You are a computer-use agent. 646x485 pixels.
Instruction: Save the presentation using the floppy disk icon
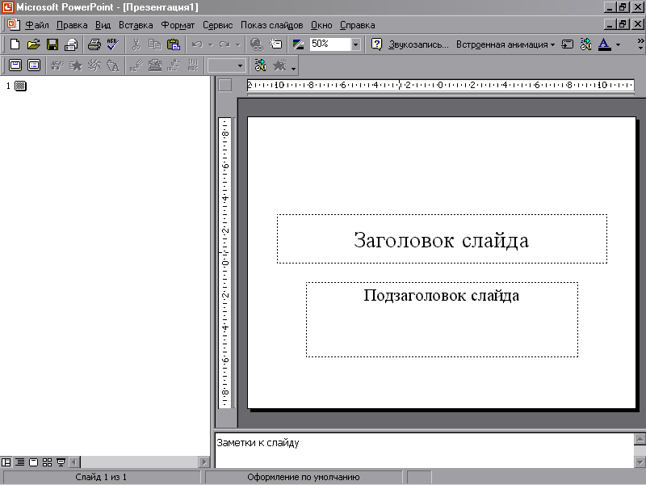(52, 44)
